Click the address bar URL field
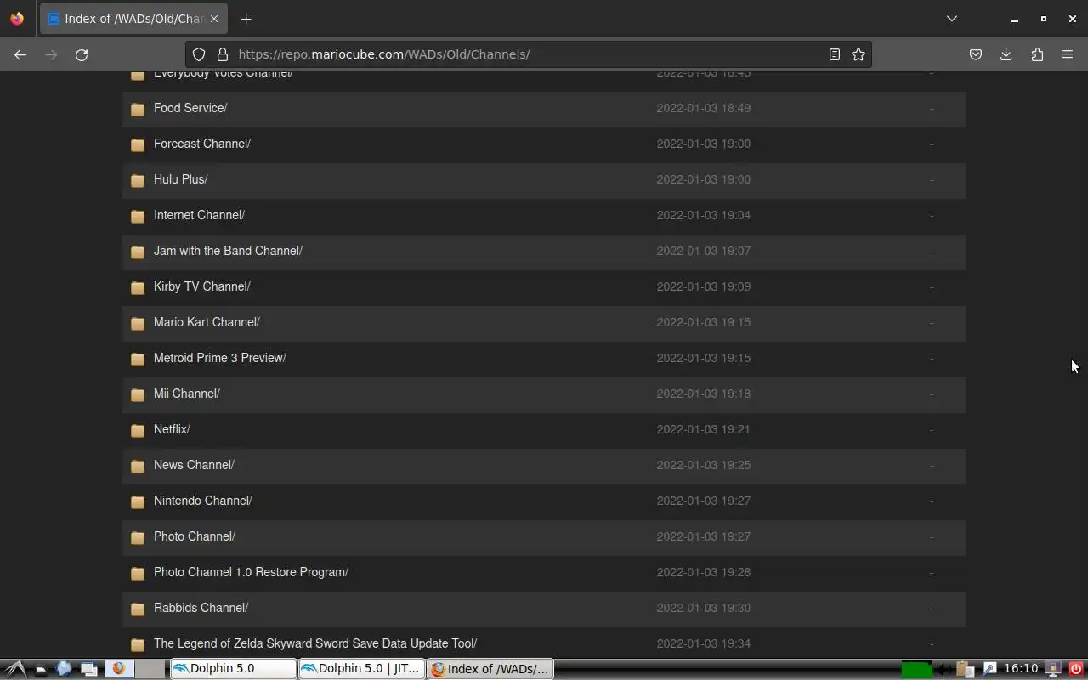 click(527, 54)
